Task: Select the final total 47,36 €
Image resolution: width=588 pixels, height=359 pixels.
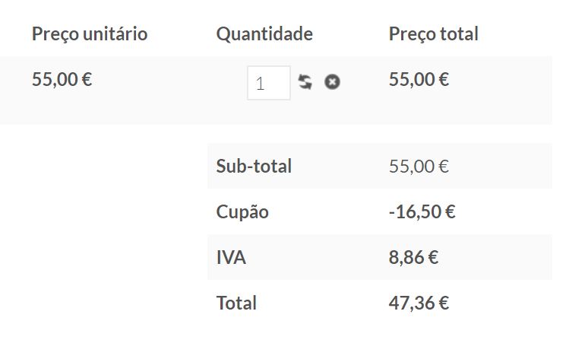Action: [419, 303]
